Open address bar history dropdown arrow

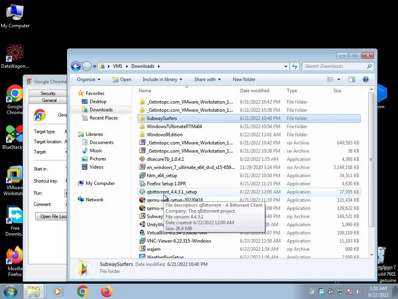[x=286, y=66]
